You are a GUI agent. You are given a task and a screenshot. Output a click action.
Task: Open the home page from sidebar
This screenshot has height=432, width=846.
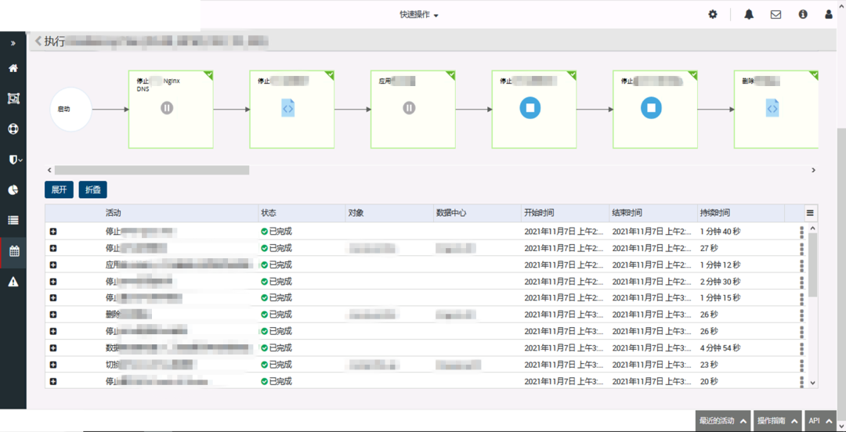pyautogui.click(x=13, y=68)
